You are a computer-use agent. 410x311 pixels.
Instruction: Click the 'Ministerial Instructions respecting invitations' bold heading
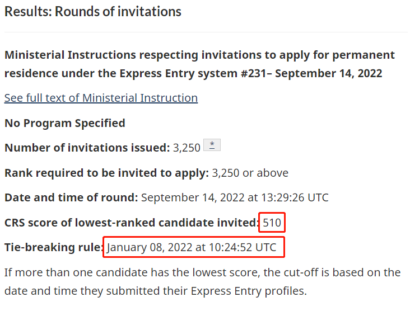[200, 64]
